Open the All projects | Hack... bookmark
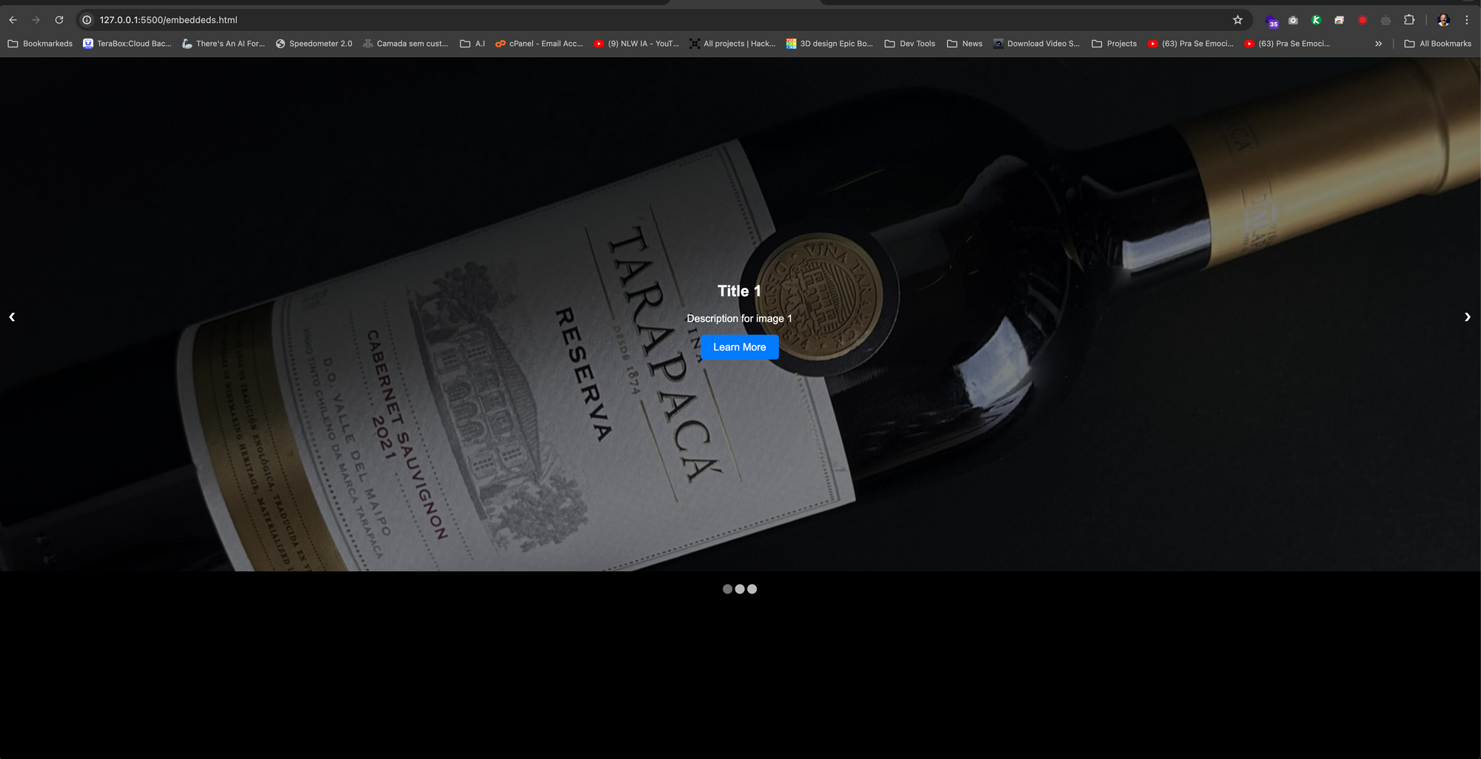Screen dimensions: 1481x759 click(732, 44)
